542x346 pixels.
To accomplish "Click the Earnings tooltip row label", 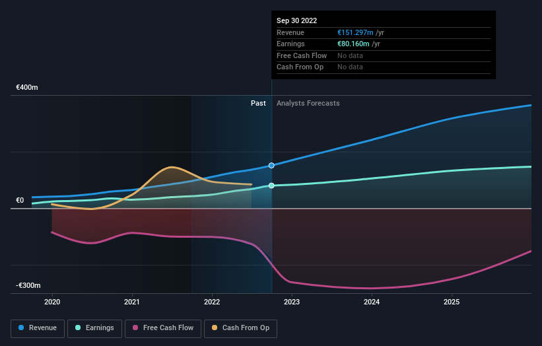I will pos(290,44).
